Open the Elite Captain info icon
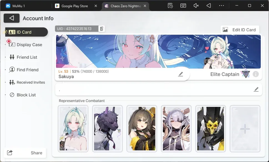The image size is (269, 162). tap(255, 74)
